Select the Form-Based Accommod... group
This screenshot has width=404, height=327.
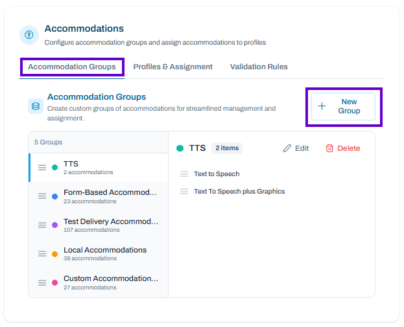coord(99,197)
